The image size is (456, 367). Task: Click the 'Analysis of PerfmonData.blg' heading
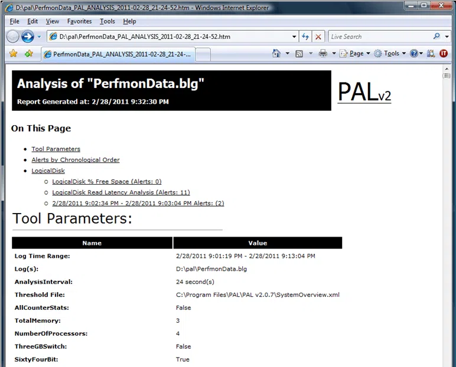(x=110, y=84)
